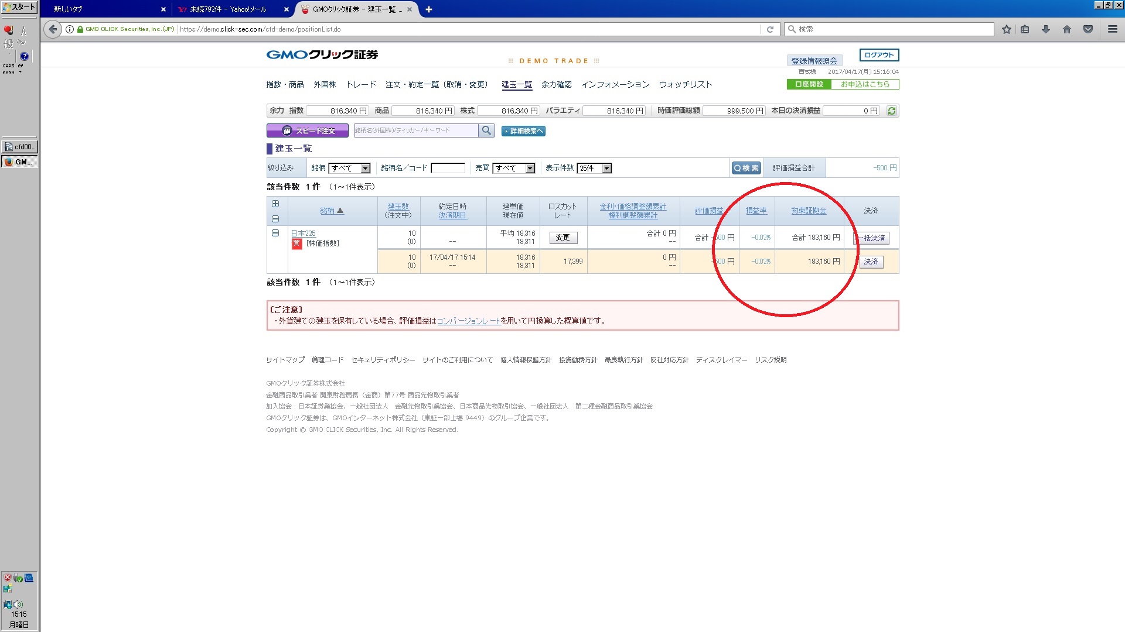1125x632 pixels.
Task: Sort by the 拘束証拠金 column header
Action: click(809, 211)
